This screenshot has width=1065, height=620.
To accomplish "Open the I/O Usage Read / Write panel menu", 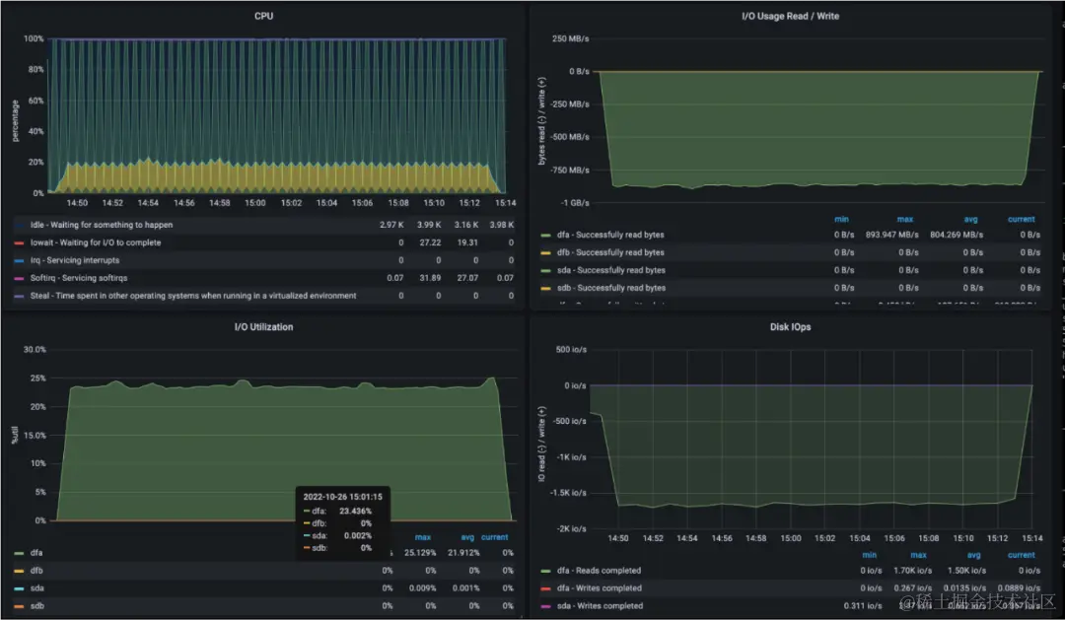I will tap(790, 16).
